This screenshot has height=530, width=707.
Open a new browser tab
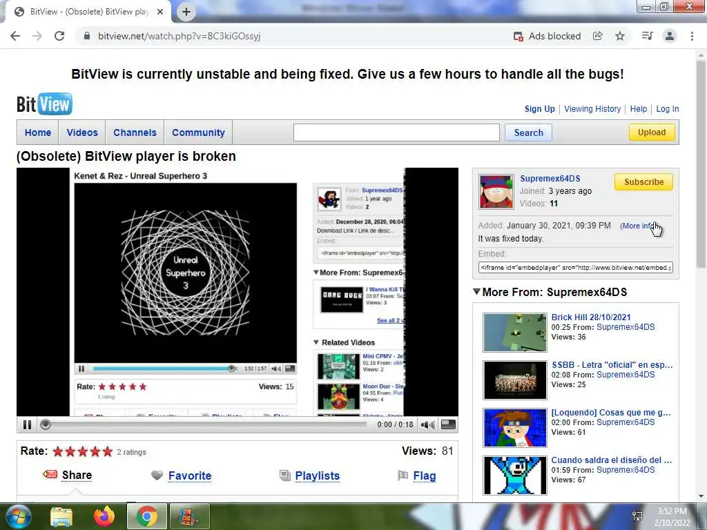pyautogui.click(x=186, y=12)
